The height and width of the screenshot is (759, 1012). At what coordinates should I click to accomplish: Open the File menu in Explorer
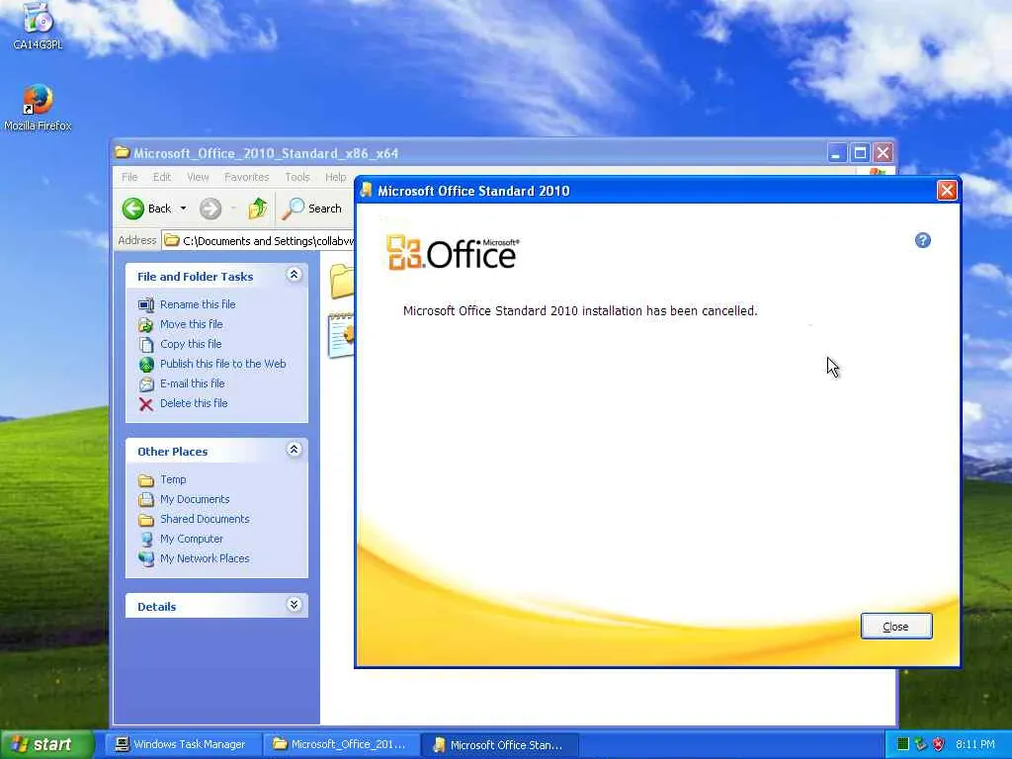coord(129,177)
